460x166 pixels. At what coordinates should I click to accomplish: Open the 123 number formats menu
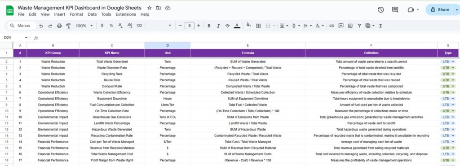point(139,26)
